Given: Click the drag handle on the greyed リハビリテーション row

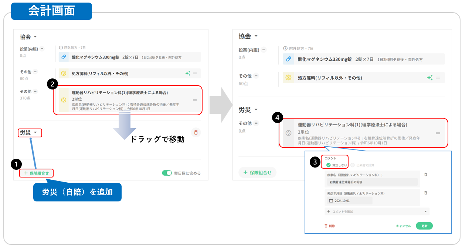Looking at the screenshot, I should click(x=438, y=133).
